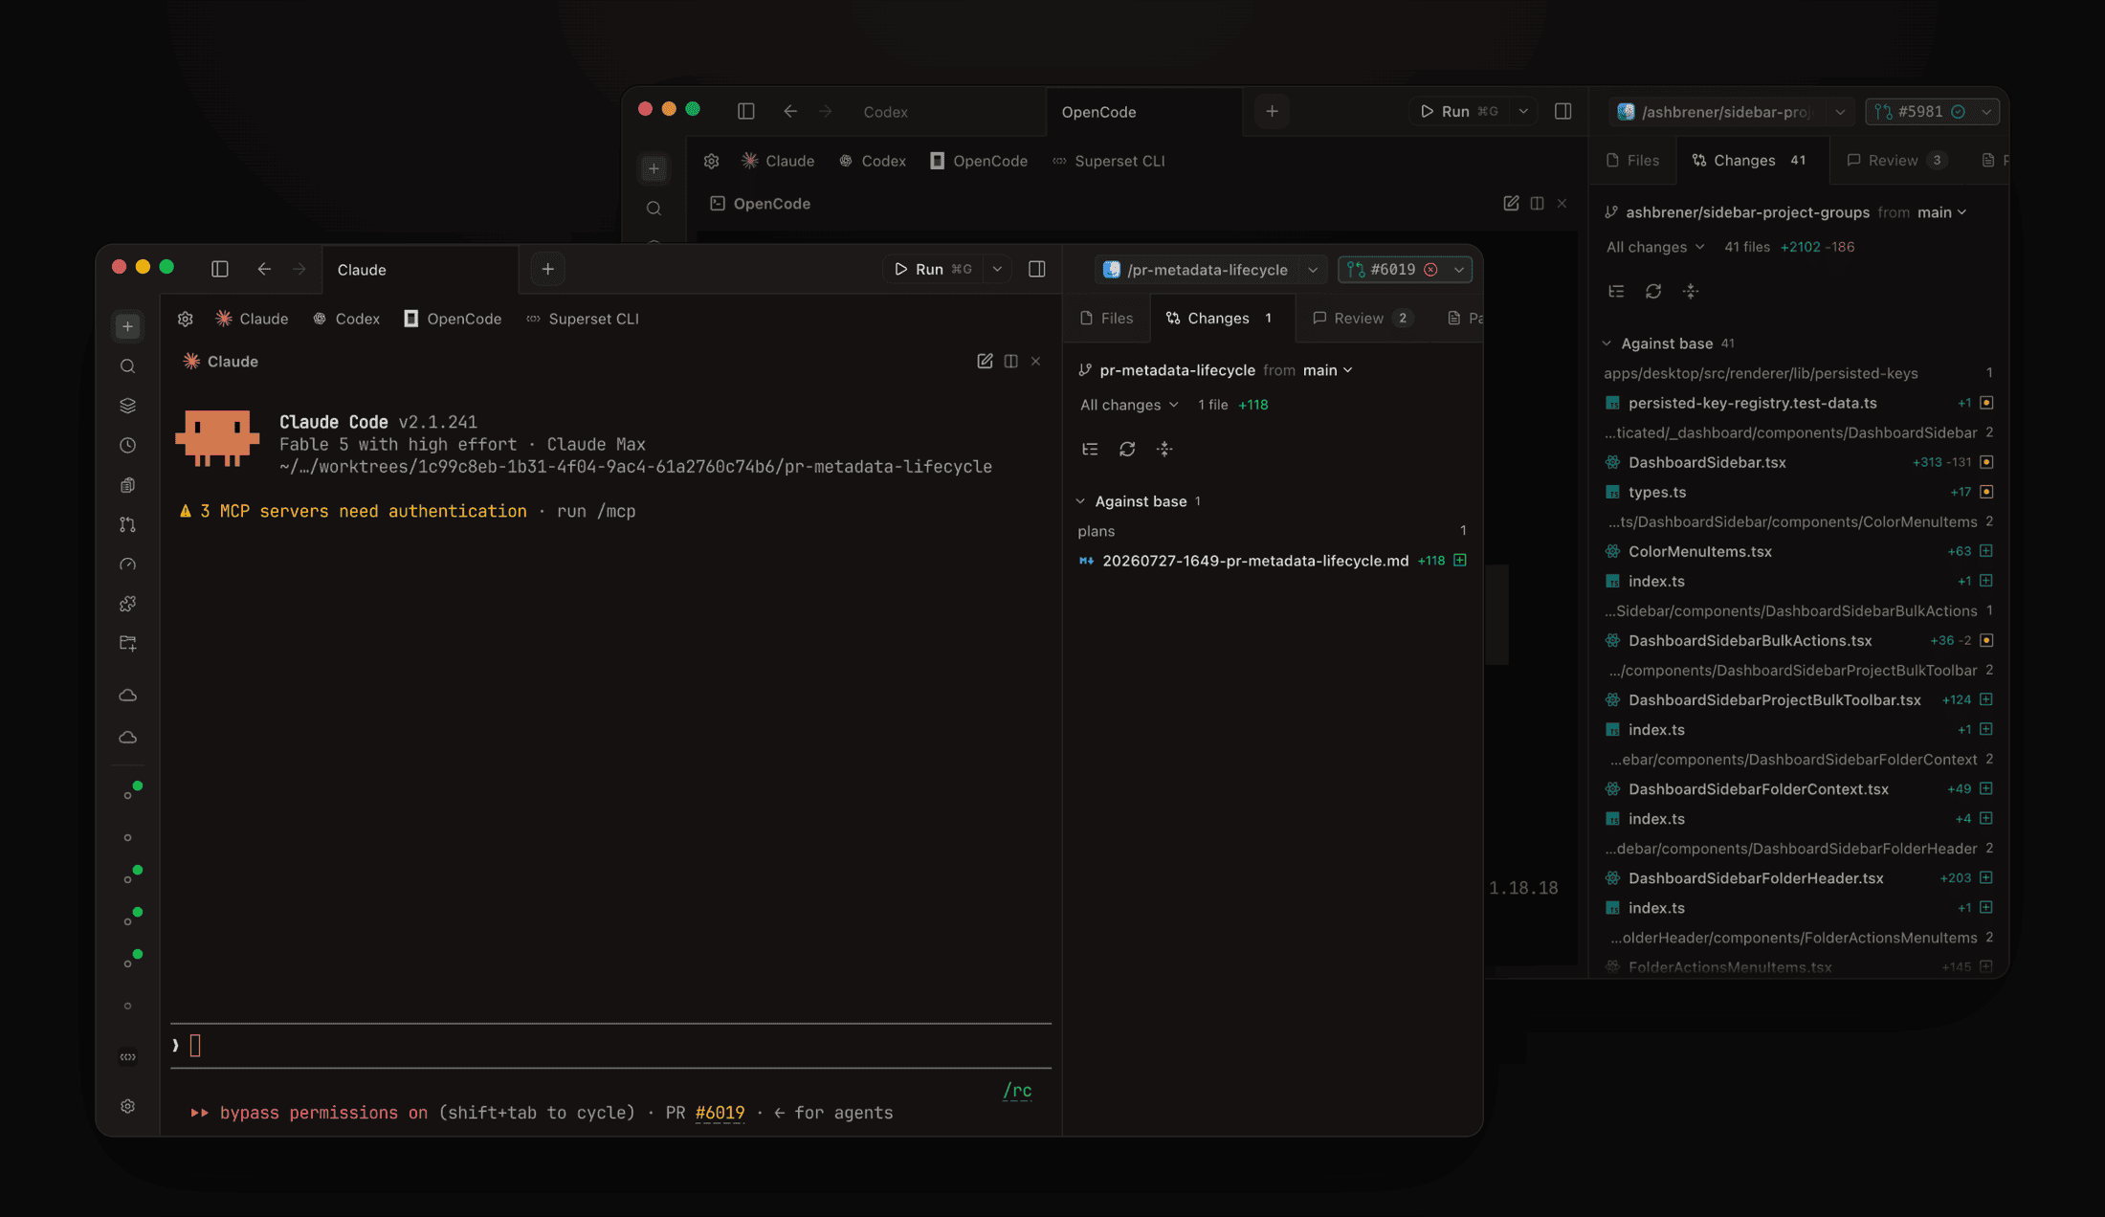The height and width of the screenshot is (1217, 2105).
Task: Open the Run dropdown arrow in the Claude window
Action: (998, 269)
